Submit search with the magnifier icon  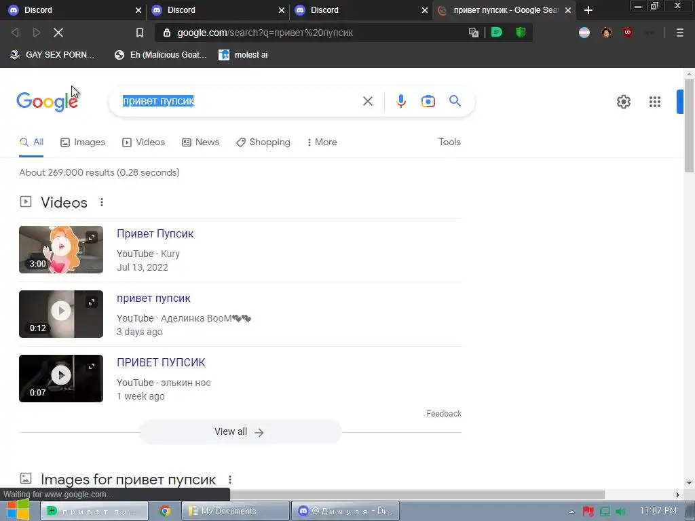tap(455, 101)
